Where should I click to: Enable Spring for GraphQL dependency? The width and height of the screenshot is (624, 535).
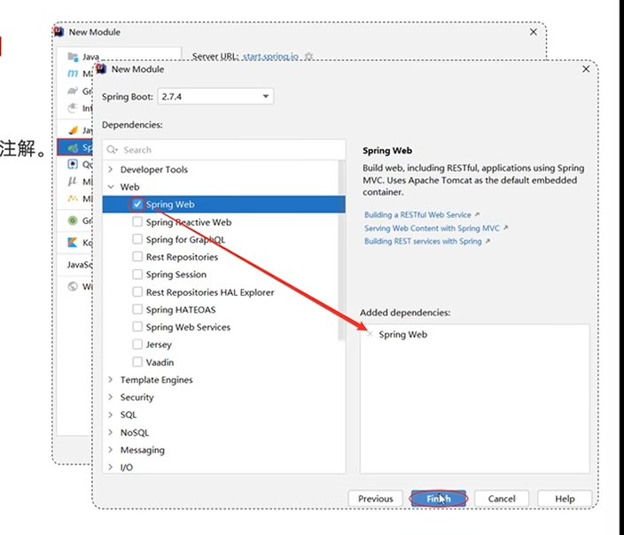pyautogui.click(x=137, y=239)
